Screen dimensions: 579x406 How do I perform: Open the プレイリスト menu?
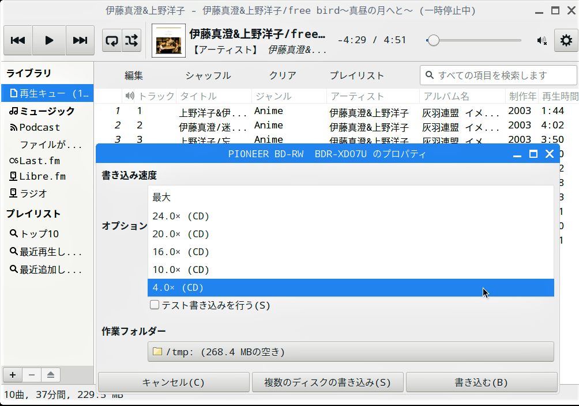coord(356,75)
